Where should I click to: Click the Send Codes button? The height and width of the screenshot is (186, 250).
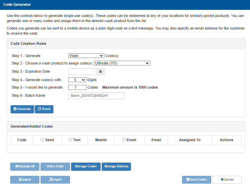pos(197,180)
